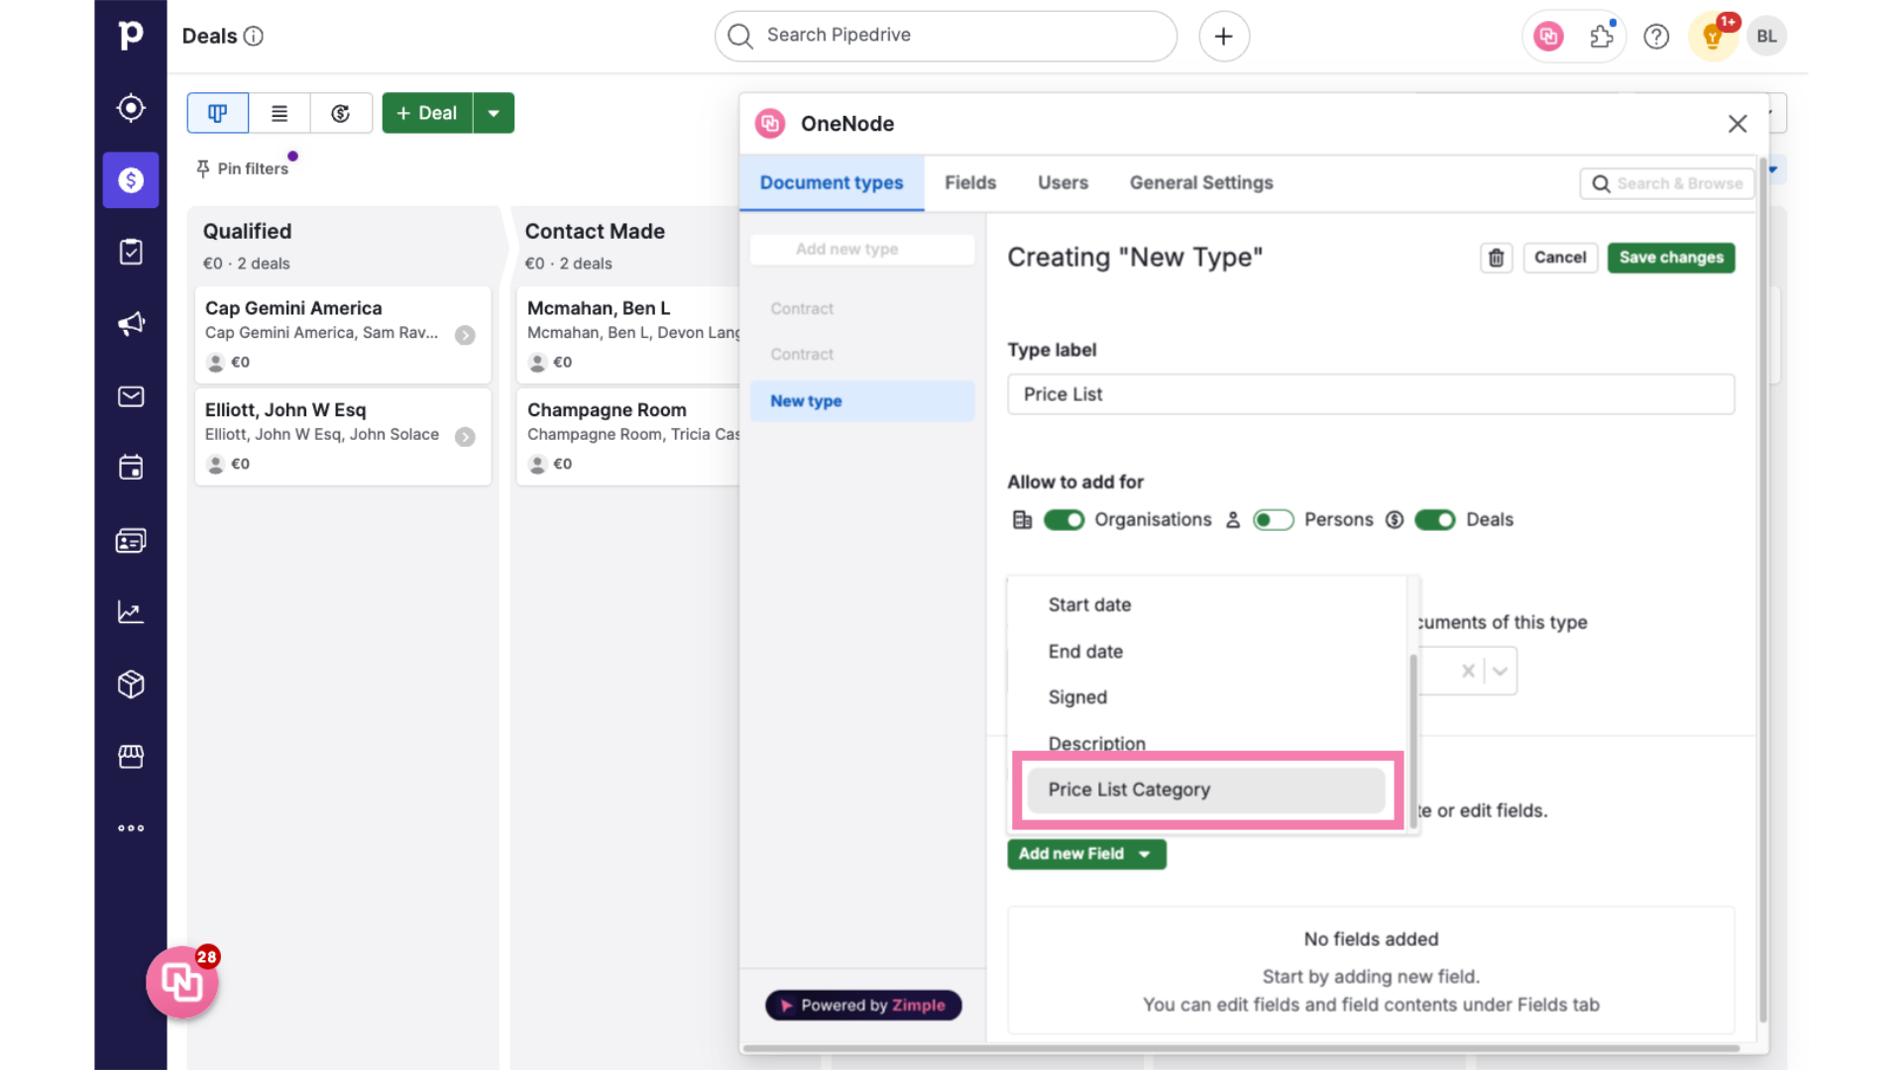Open OneNode app icon in top bar

[x=1548, y=37]
